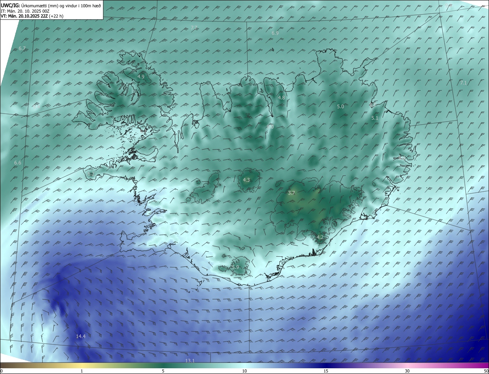Click the map title "Úrkomumætti (mm) og vindur"

49,6
